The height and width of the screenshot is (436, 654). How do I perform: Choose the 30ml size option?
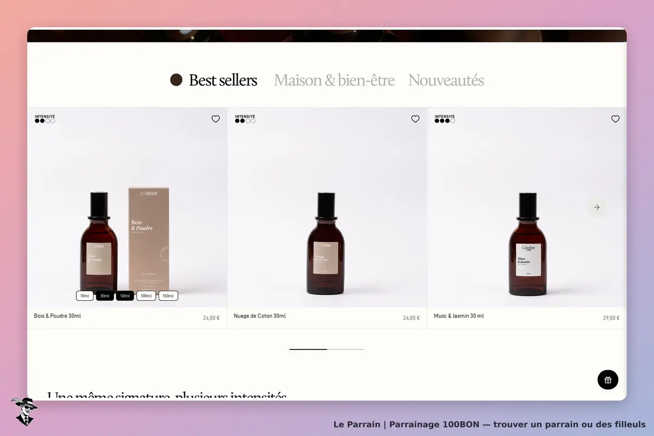tap(105, 296)
